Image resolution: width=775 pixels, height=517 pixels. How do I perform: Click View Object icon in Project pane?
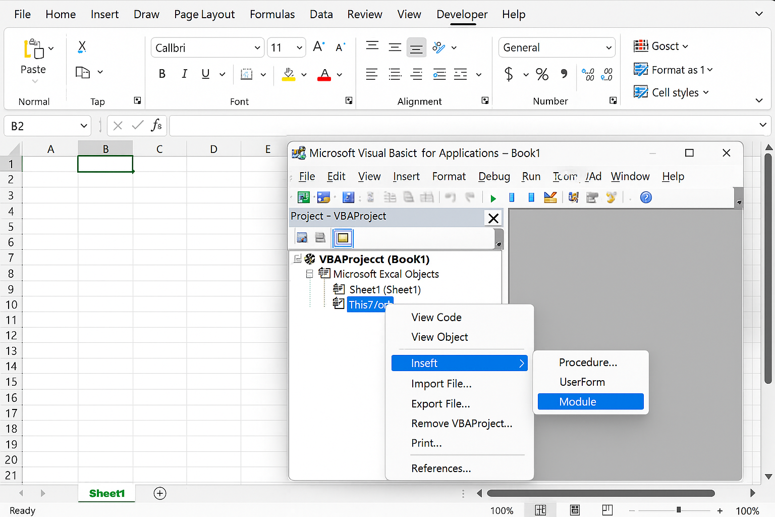click(x=320, y=238)
